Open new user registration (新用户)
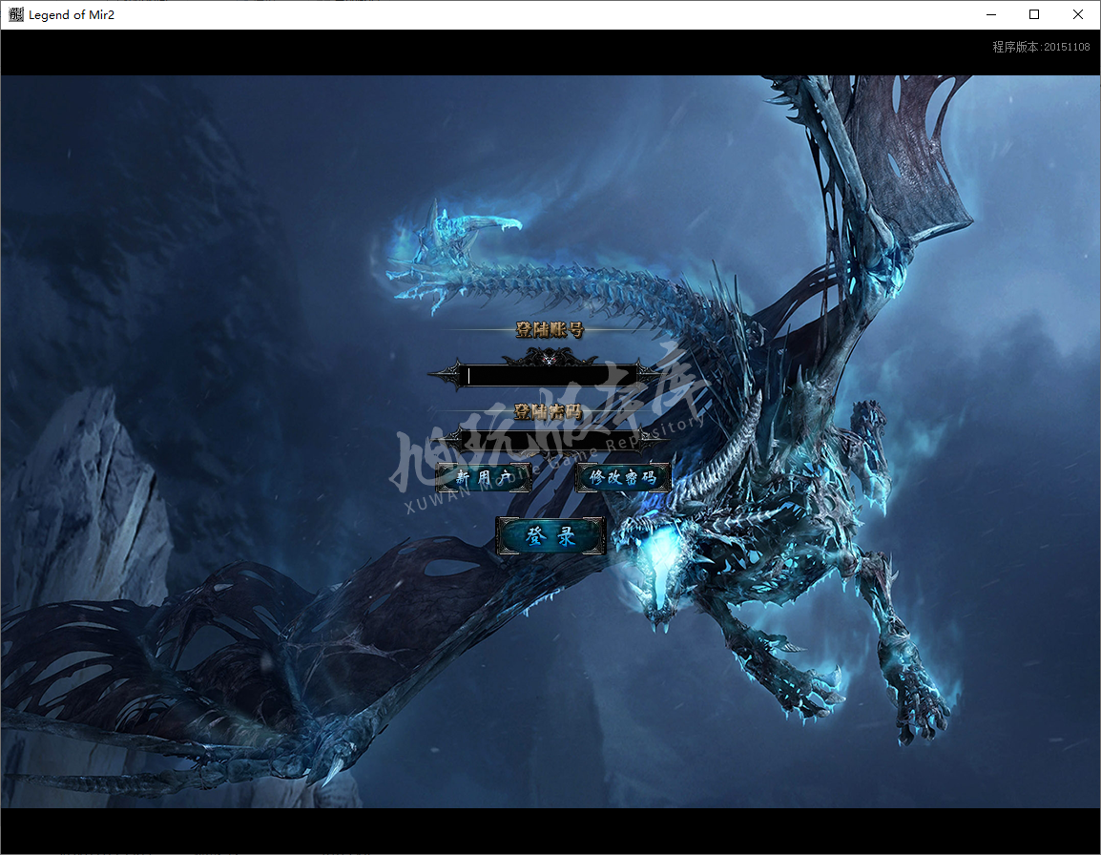This screenshot has width=1101, height=855. click(483, 478)
